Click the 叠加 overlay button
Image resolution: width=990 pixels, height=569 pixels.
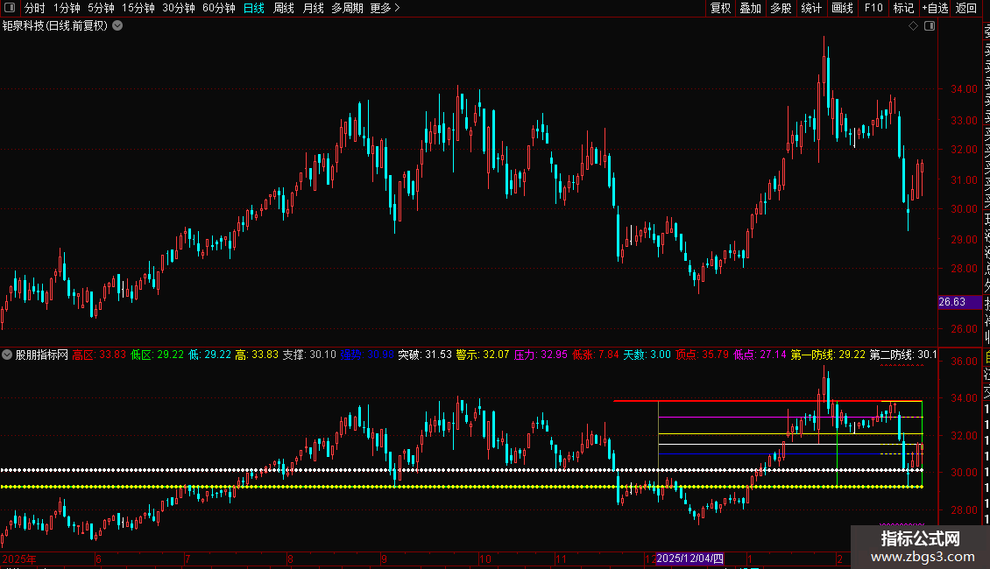coord(751,8)
